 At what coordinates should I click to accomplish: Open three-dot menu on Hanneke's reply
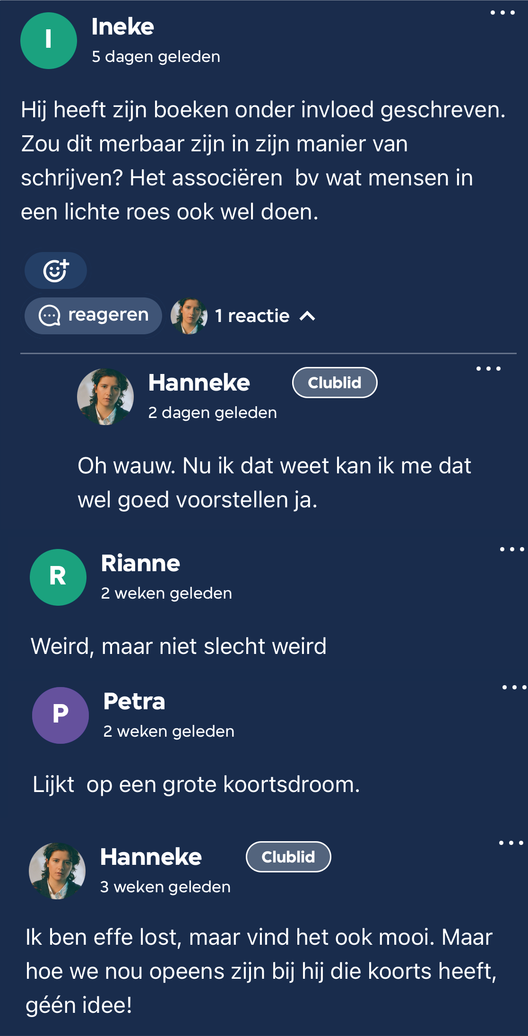click(488, 369)
